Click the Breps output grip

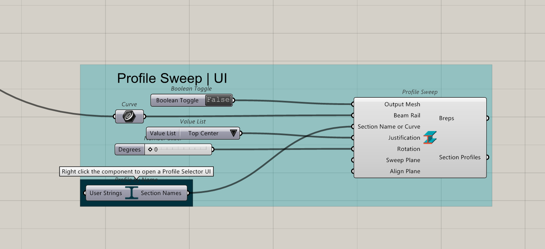pyautogui.click(x=487, y=118)
